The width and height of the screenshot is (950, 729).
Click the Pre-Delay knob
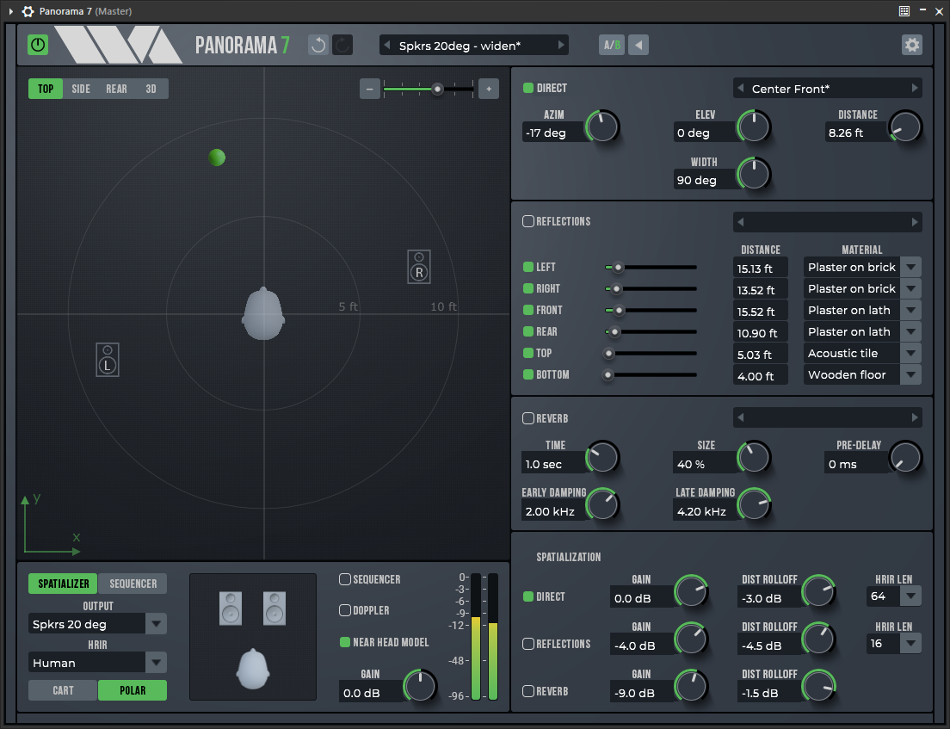905,458
